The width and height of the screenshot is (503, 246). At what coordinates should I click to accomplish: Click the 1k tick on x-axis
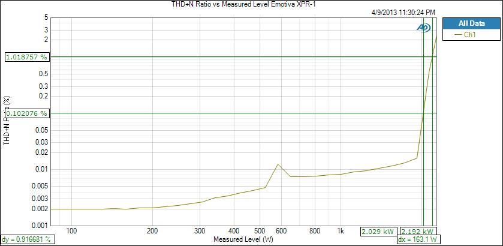[341, 231]
